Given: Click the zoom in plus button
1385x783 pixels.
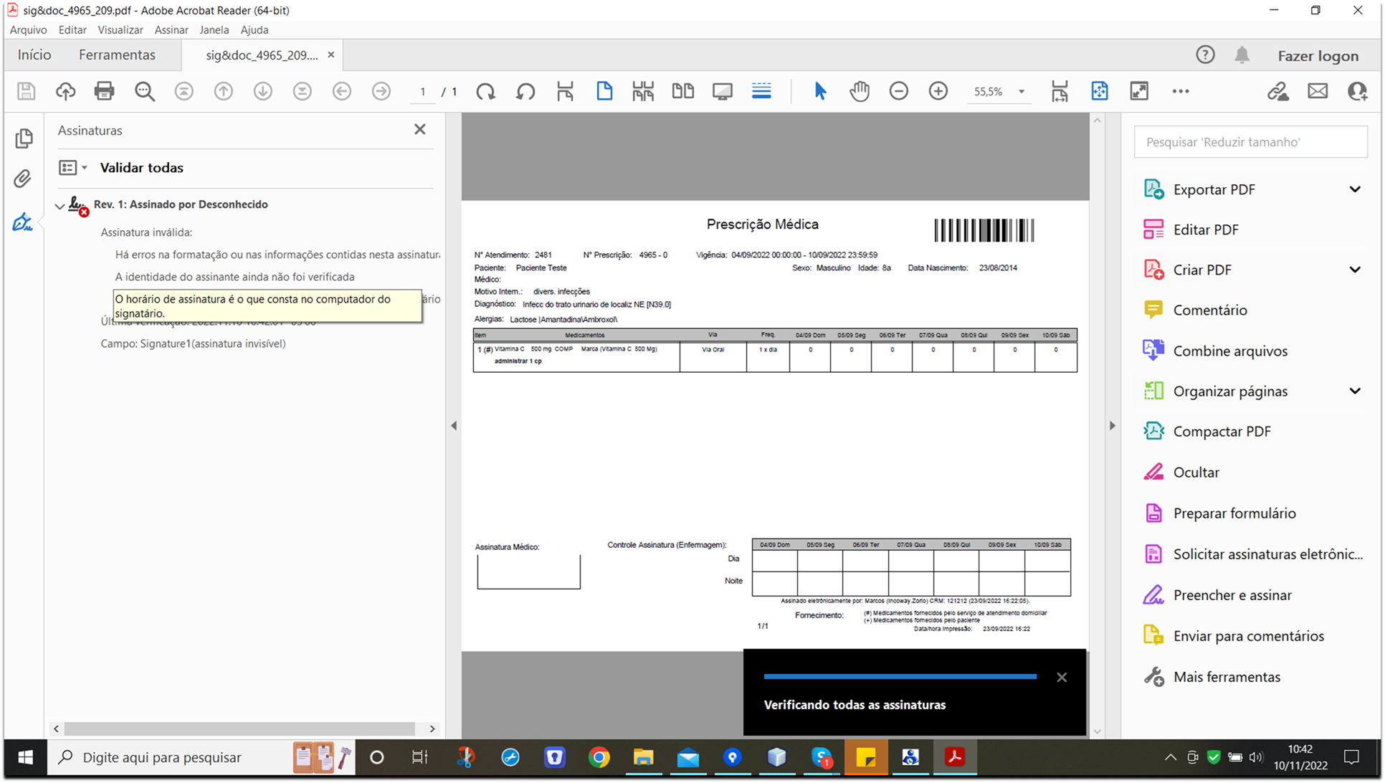Looking at the screenshot, I should 938,91.
